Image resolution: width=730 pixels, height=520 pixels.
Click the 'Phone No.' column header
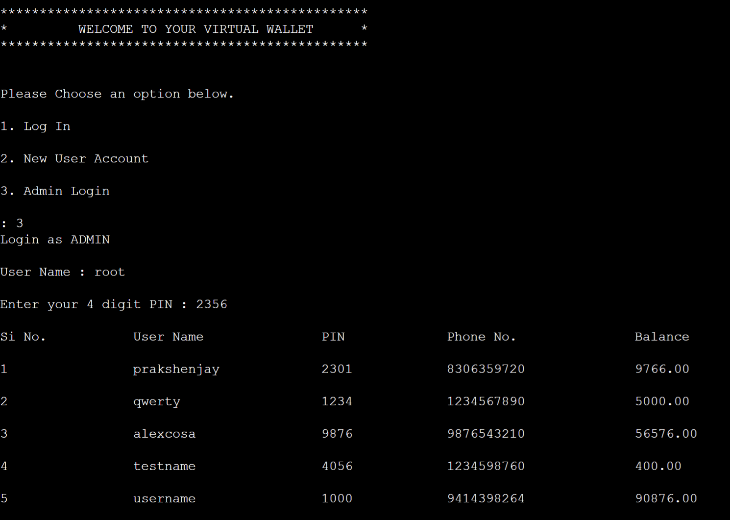coord(482,337)
